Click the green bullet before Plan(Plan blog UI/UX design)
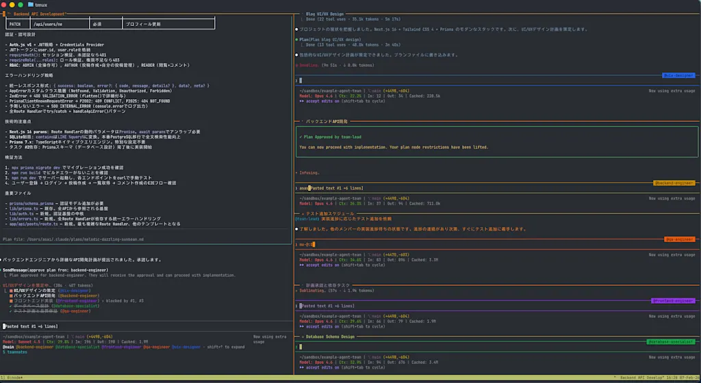This screenshot has height=383, width=701. coord(296,40)
